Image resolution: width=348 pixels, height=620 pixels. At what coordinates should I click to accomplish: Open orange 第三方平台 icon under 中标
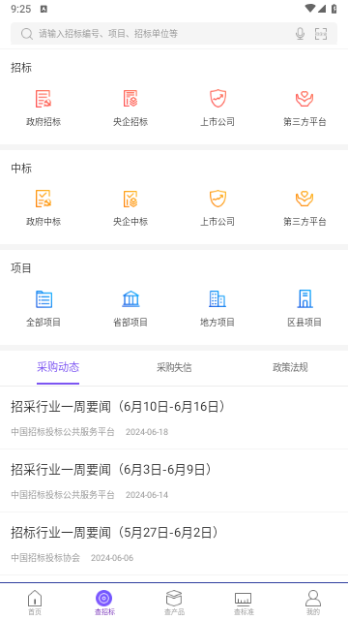pyautogui.click(x=304, y=199)
